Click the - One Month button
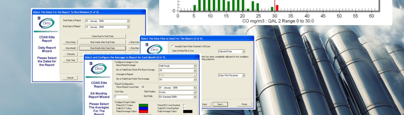 pos(71,48)
